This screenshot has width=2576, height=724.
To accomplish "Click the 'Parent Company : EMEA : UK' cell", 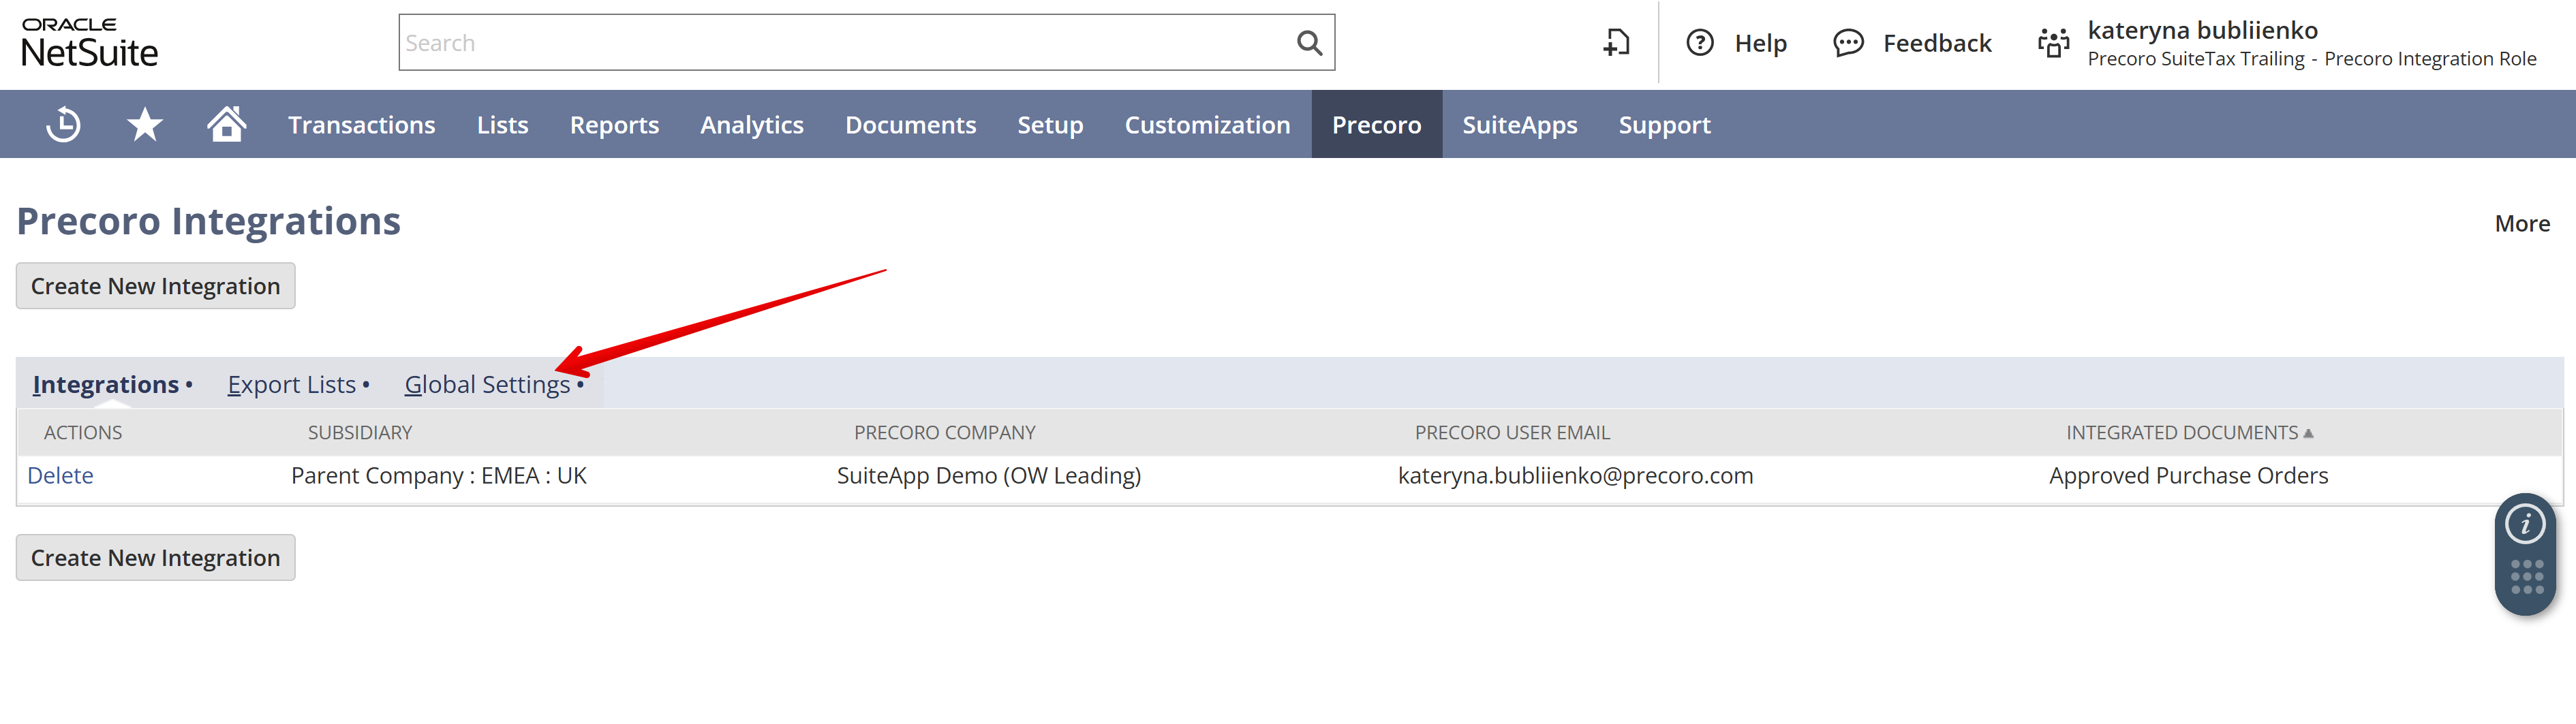I will (x=439, y=475).
